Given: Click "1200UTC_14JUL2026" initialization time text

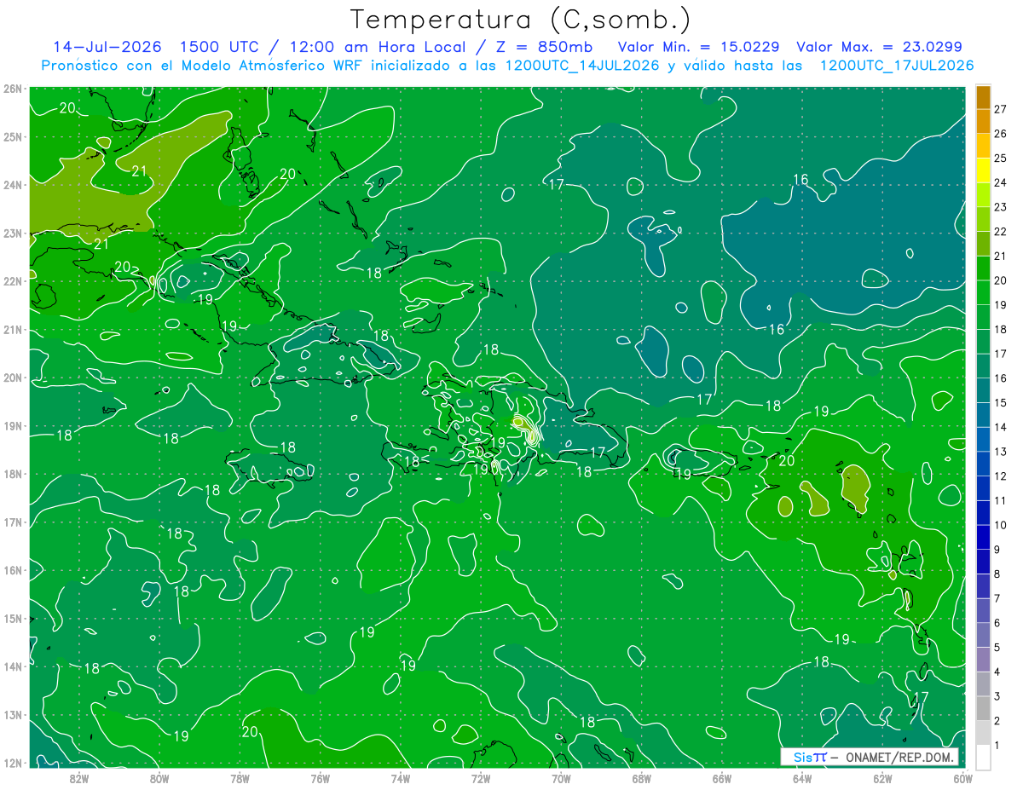Looking at the screenshot, I should (583, 66).
